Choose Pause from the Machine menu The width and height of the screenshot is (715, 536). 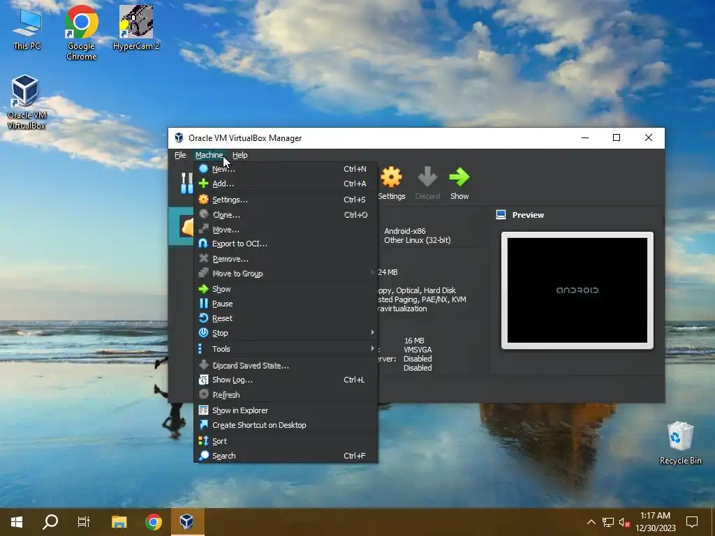coord(286,304)
